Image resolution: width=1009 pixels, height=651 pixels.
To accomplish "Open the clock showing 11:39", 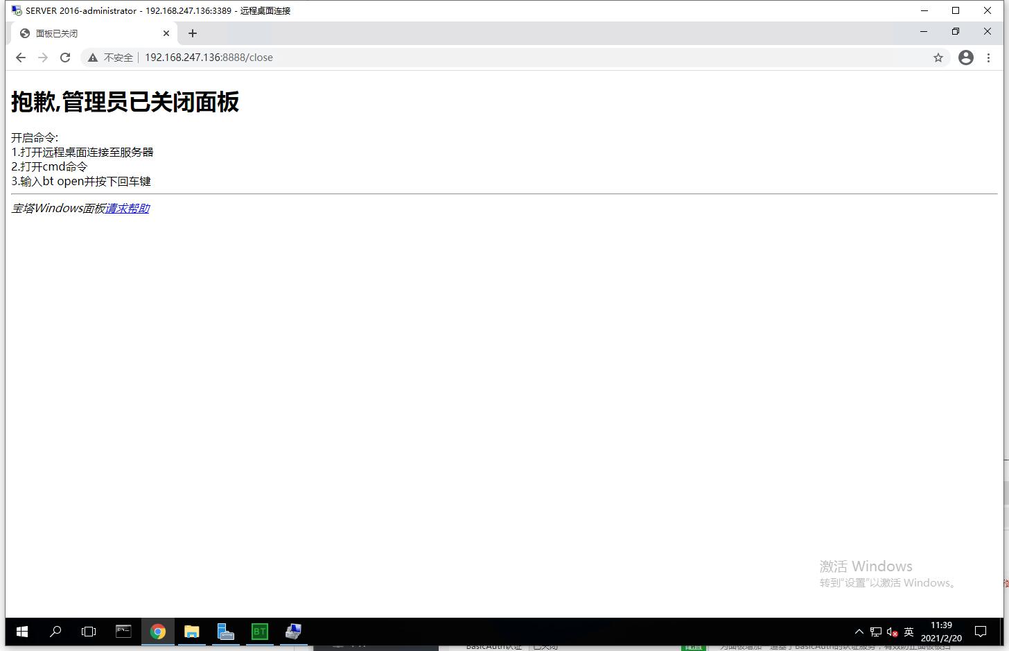I will coord(941,632).
